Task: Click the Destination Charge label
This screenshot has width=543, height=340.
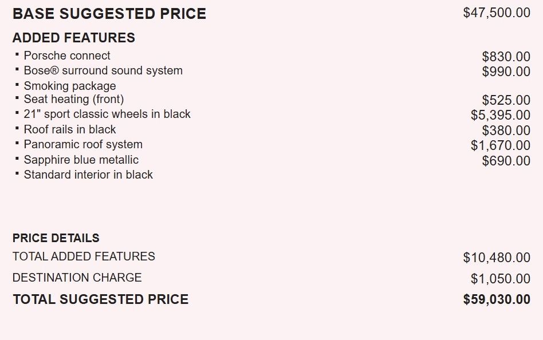Action: pyautogui.click(x=77, y=278)
